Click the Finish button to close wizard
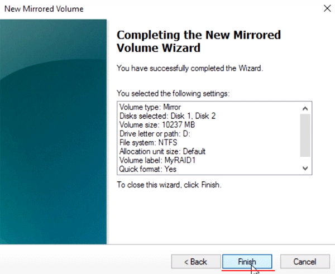335x274 pixels. pyautogui.click(x=247, y=261)
